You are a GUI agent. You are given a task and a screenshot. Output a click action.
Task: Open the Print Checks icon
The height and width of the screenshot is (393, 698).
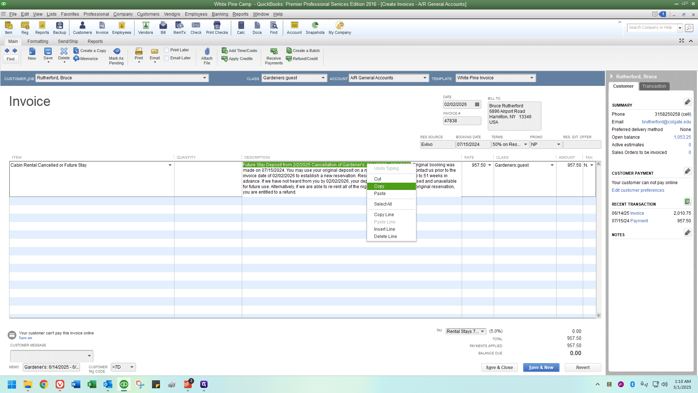point(217,28)
